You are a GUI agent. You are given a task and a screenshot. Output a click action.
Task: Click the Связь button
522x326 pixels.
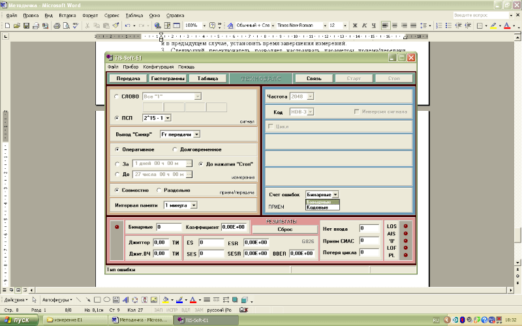click(x=314, y=78)
